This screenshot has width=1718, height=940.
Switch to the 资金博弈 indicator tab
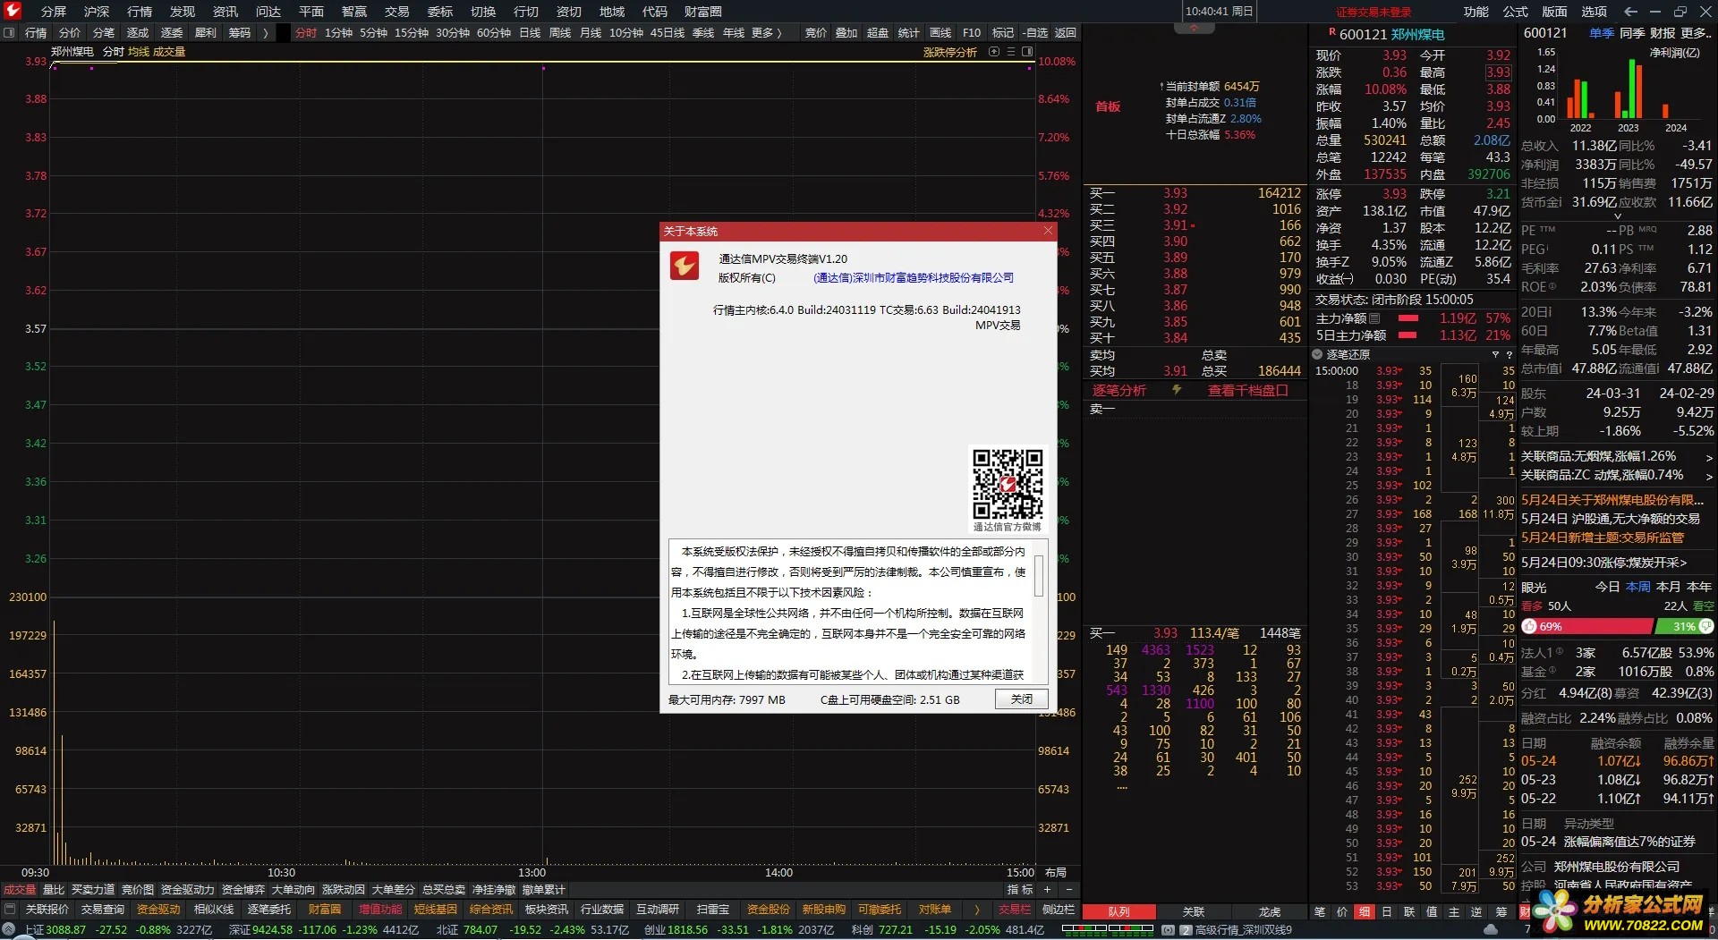pyautogui.click(x=242, y=890)
